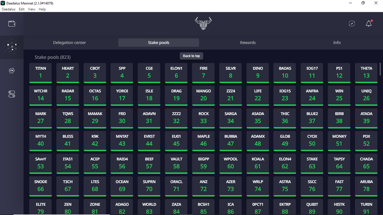Click the stake pools list scrollbar

[380, 69]
